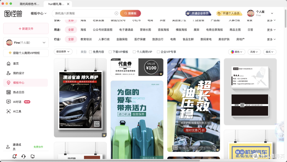Open 为你的爱车带来活力 poster template
287x162 pixels.
pyautogui.click(x=137, y=120)
